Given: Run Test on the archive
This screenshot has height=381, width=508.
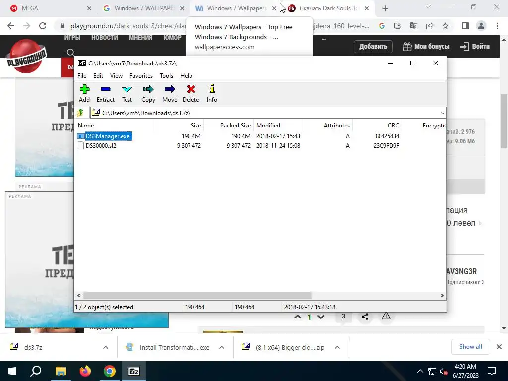Looking at the screenshot, I should [x=127, y=94].
